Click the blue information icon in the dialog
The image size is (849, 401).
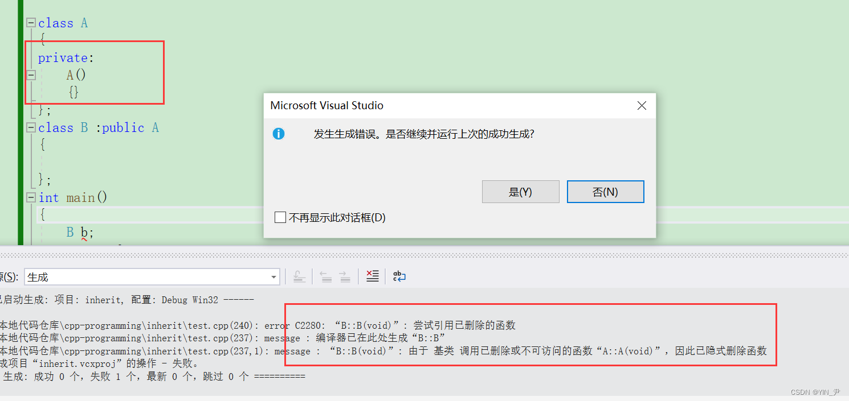[278, 134]
